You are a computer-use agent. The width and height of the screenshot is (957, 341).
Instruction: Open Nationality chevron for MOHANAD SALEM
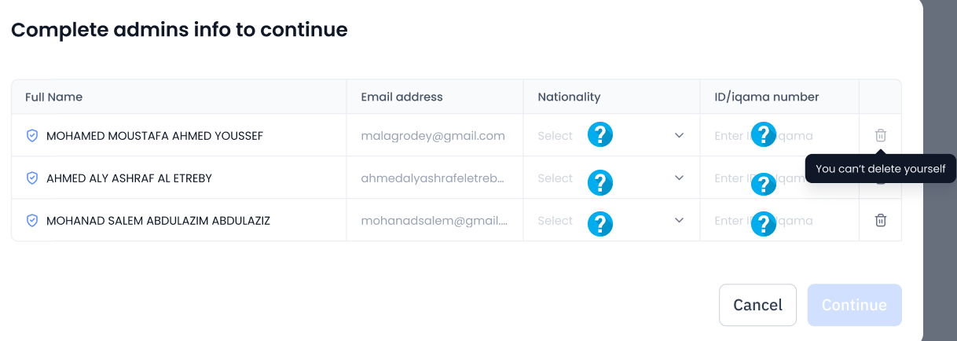pos(680,220)
